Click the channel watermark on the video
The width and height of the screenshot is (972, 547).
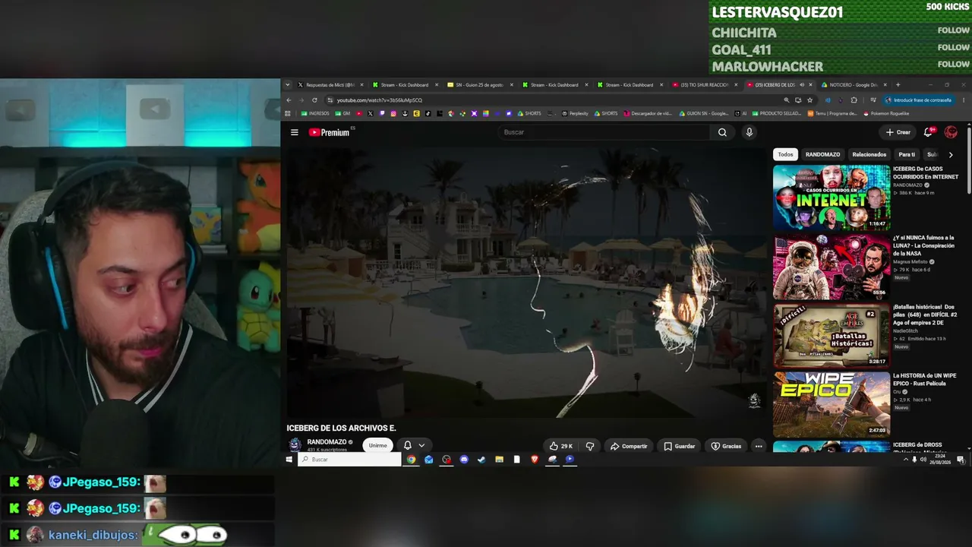pos(754,400)
